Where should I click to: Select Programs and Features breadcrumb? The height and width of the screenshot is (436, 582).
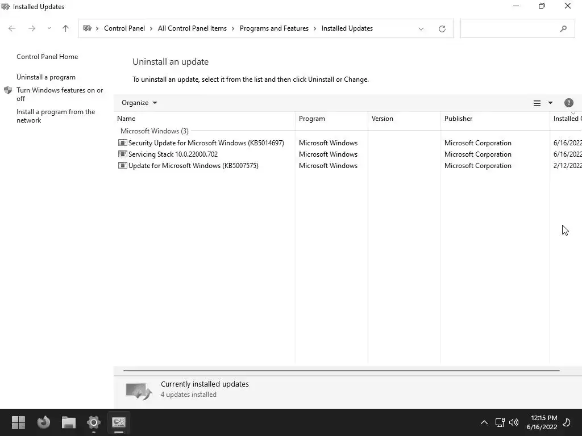274,28
